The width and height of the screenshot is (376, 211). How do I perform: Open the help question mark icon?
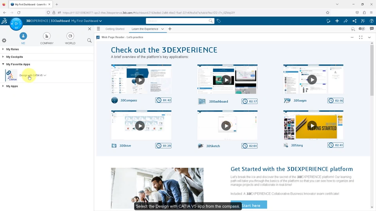pyautogui.click(x=371, y=21)
